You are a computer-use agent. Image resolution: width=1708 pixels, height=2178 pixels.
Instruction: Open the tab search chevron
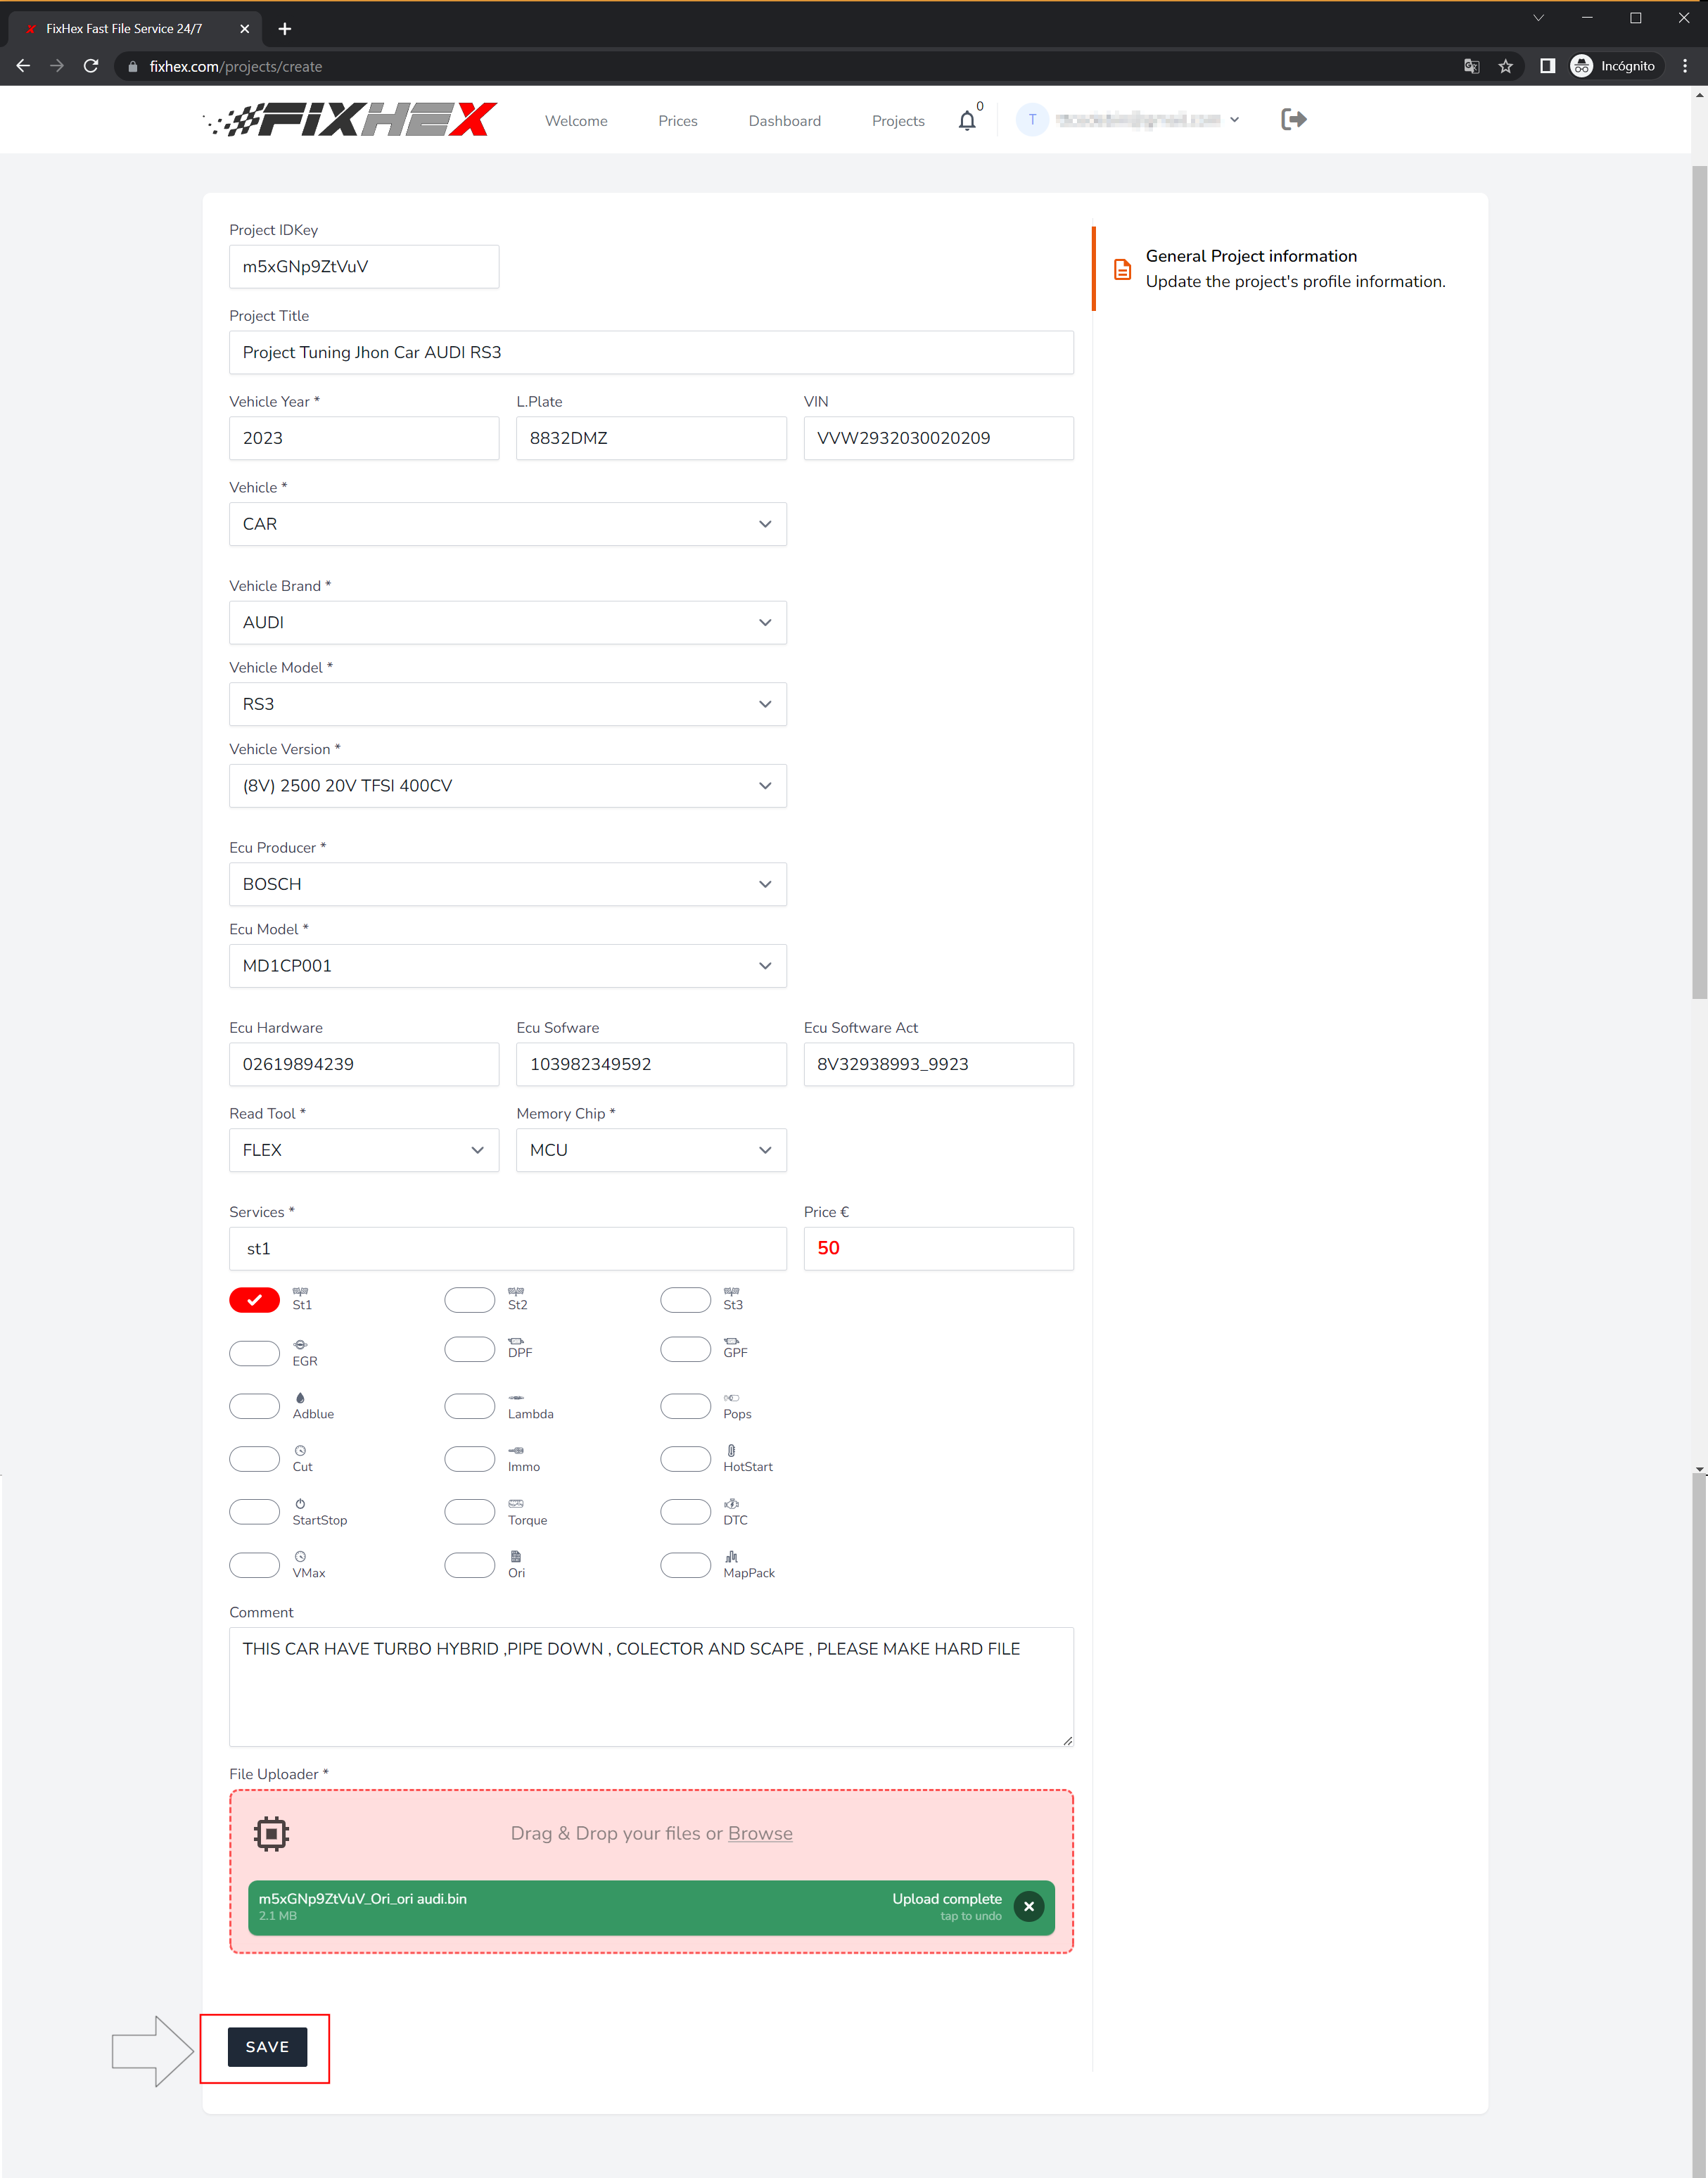coord(1538,18)
